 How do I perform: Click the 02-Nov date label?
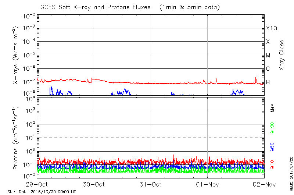264,184
